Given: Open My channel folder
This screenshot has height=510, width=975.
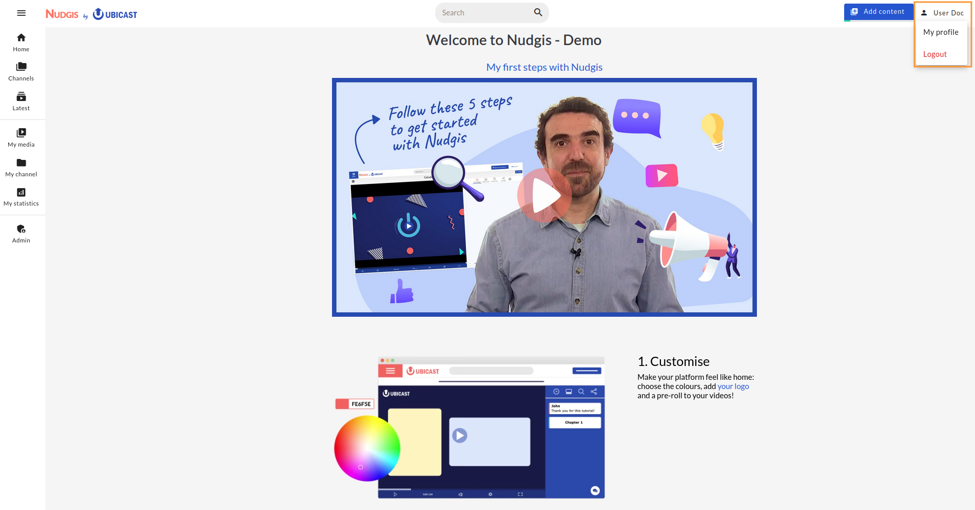Looking at the screenshot, I should (x=21, y=168).
